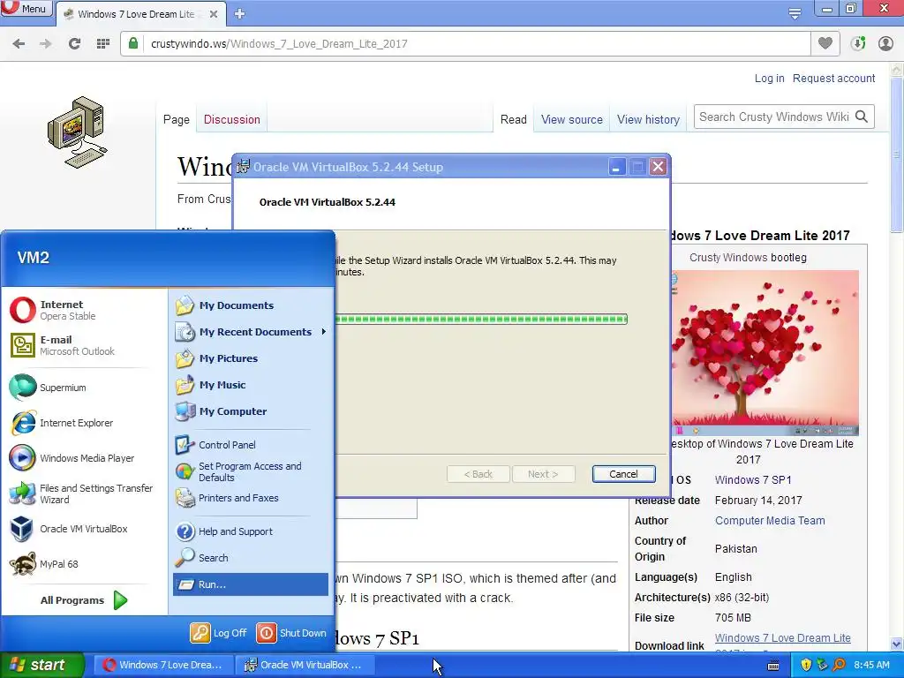Click the wiki search magnifier icon

(x=862, y=117)
